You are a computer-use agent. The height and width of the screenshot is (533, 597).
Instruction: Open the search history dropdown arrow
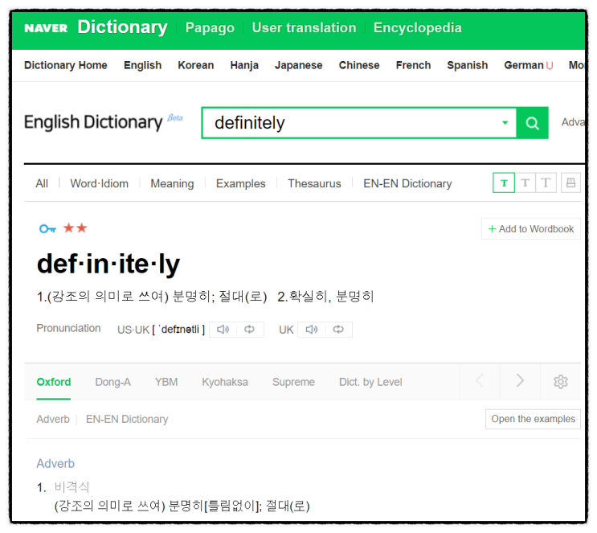505,123
